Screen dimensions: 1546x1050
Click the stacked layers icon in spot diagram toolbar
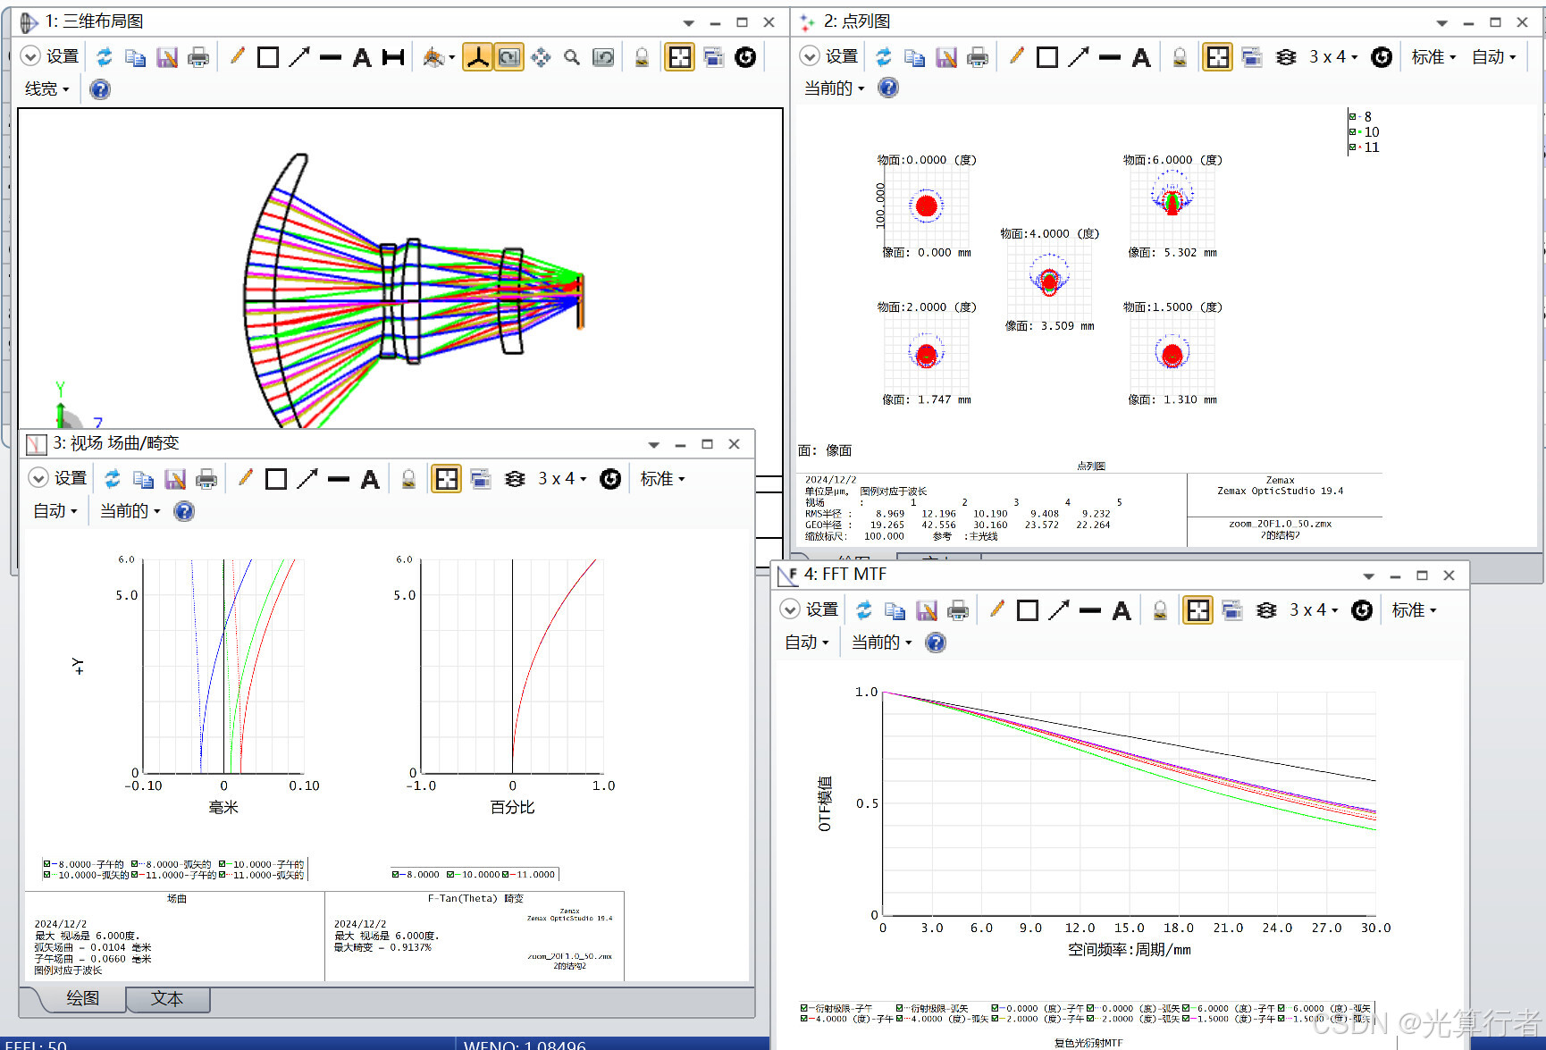(1286, 57)
